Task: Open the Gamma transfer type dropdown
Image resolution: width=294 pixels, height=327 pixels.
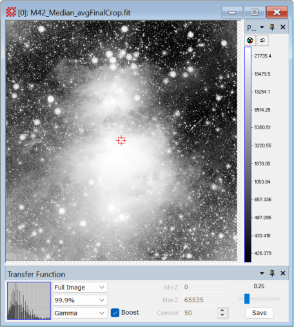Action: 80,313
